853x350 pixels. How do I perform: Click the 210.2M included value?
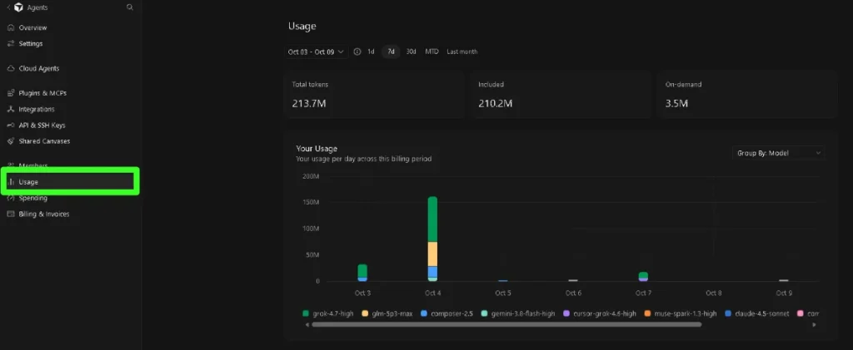[x=495, y=104]
